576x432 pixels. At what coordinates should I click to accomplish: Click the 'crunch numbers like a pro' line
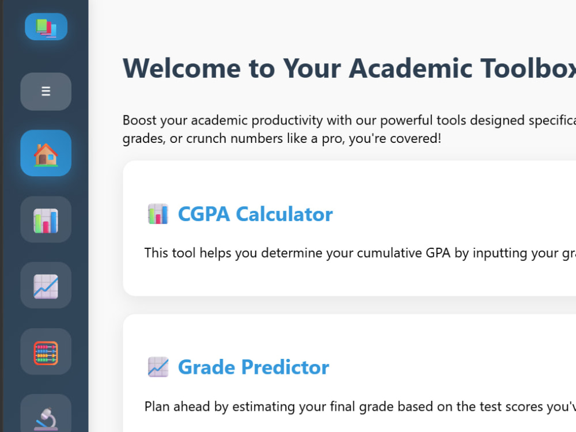[282, 139]
